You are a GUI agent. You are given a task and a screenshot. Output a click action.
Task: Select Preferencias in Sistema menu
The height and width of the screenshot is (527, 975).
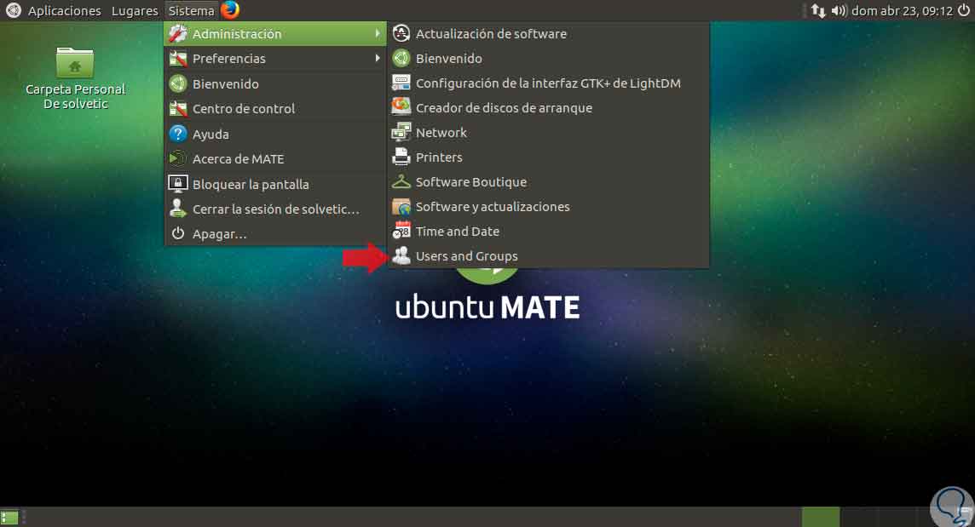274,59
